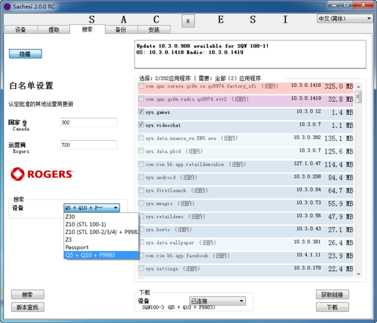Select Passport from the device list

[x=101, y=247]
